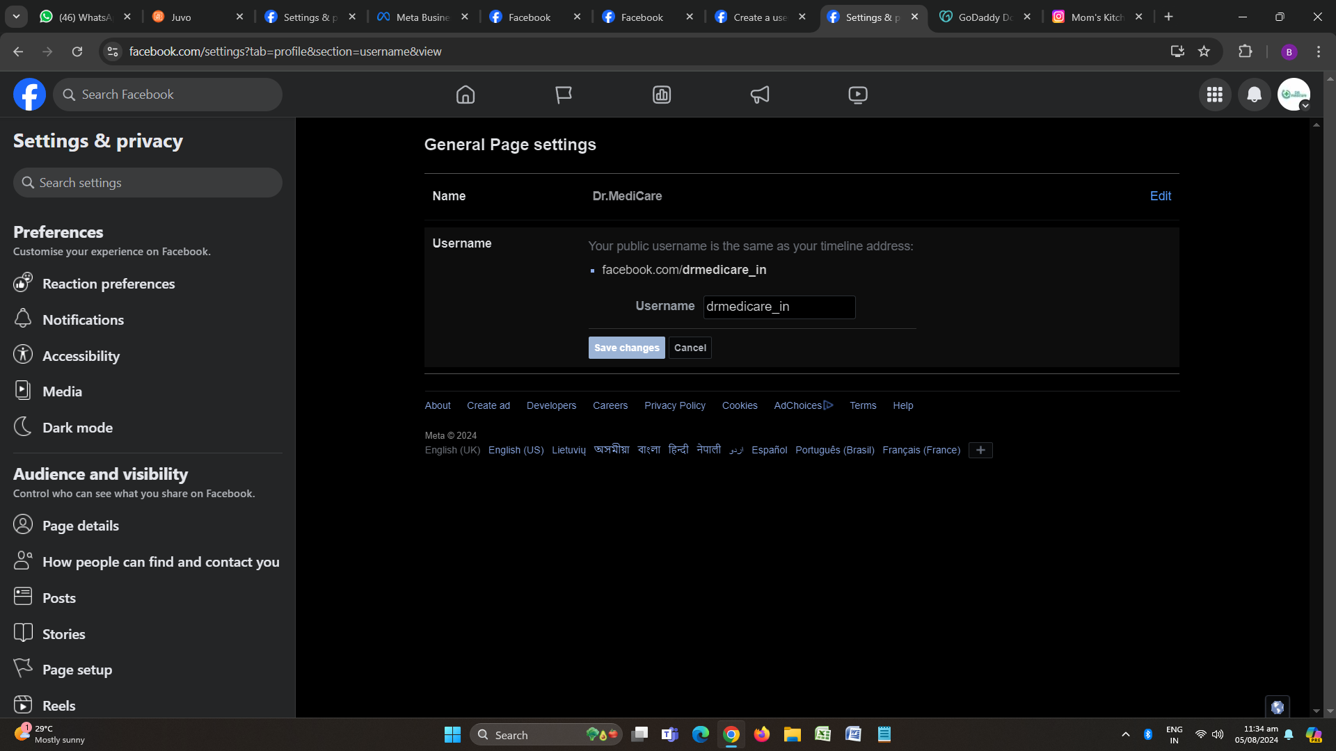Open Accessibility settings icon

click(23, 355)
